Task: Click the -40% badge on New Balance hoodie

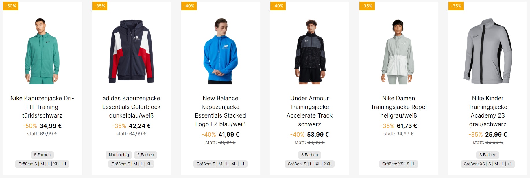Action: pyautogui.click(x=189, y=5)
